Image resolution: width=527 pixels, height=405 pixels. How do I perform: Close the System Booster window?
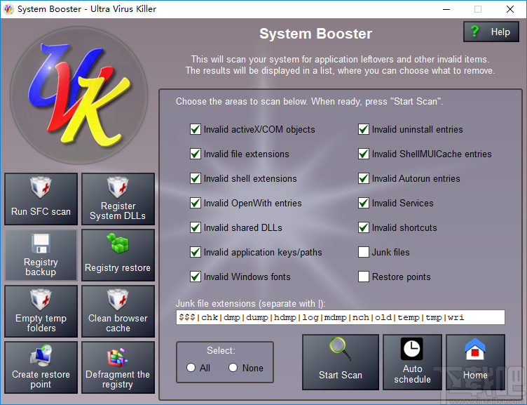[510, 9]
